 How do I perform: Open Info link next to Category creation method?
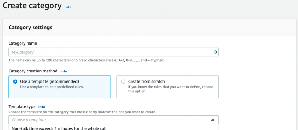tap(64, 71)
